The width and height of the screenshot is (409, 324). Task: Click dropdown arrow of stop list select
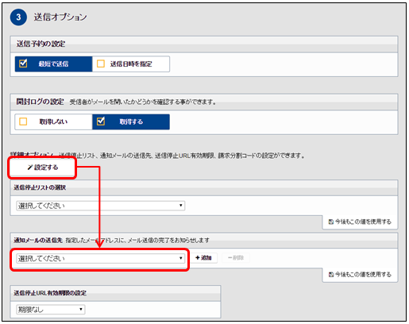[181, 206]
